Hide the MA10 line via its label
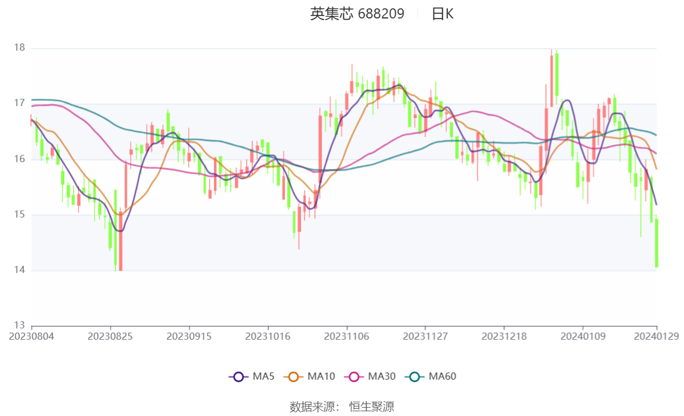Screen dimensions: 684x416 coord(321,376)
